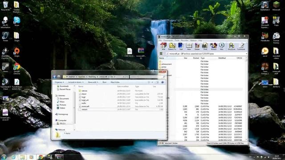The height and width of the screenshot is (160, 285).
Task: Click the Explorer Back arrow button
Action: (54, 77)
